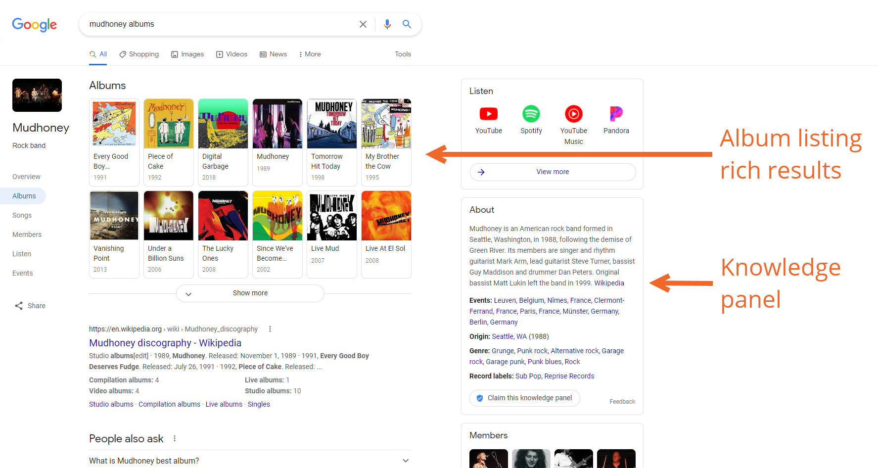Viewport: 878px width, 468px height.
Task: Select Albums in left sidebar
Action: point(24,196)
